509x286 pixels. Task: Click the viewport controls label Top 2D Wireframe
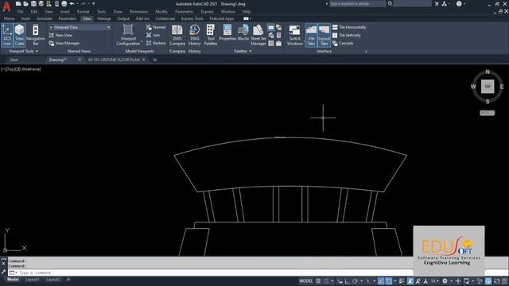click(x=21, y=69)
